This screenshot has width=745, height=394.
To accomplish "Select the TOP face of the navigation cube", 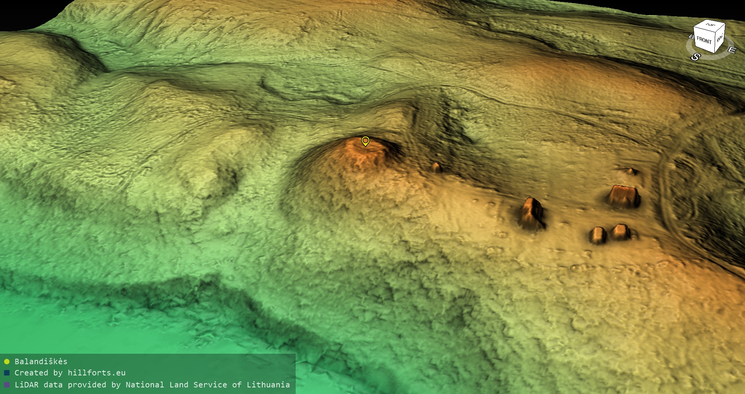I will coord(710,25).
